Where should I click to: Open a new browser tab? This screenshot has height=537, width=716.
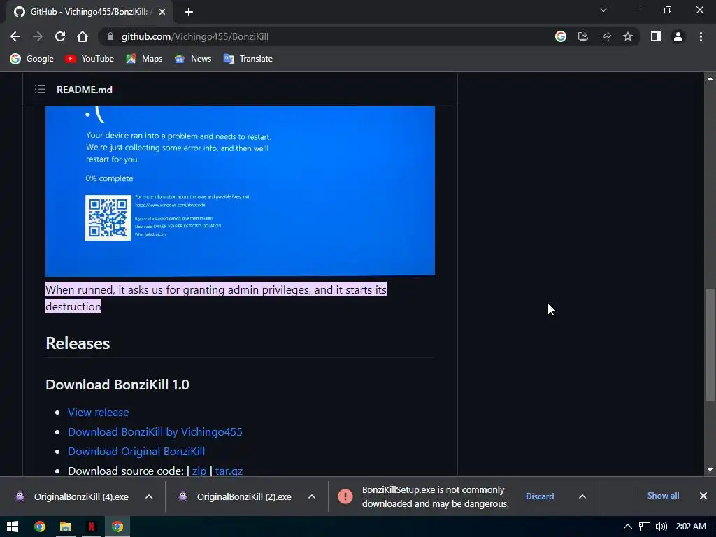(189, 12)
